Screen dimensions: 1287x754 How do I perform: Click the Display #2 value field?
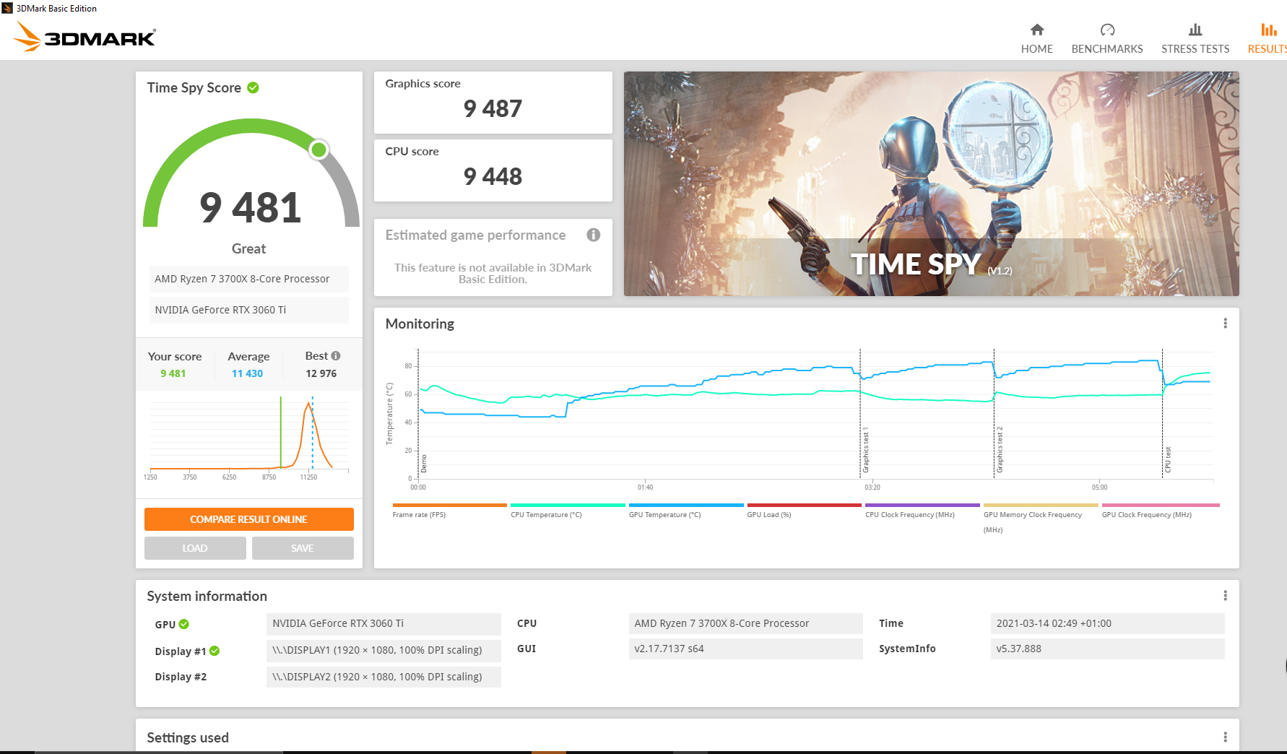(x=383, y=677)
